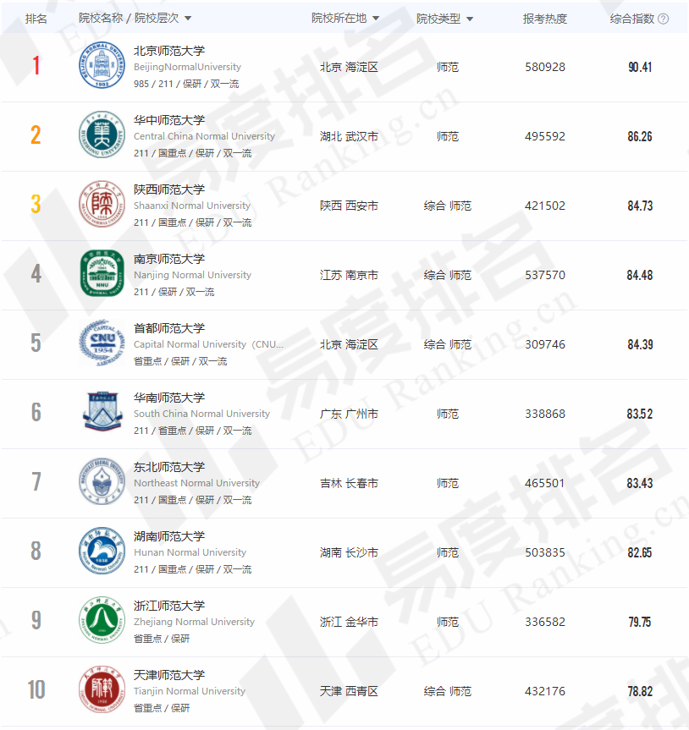Click the 湖南师范大学 name link
689x730 pixels.
(x=169, y=536)
